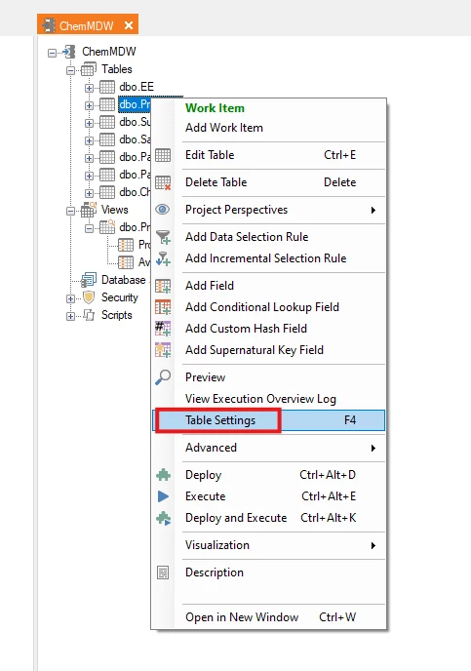471x671 pixels.
Task: Expand the dbo.EE table node
Action: [89, 88]
